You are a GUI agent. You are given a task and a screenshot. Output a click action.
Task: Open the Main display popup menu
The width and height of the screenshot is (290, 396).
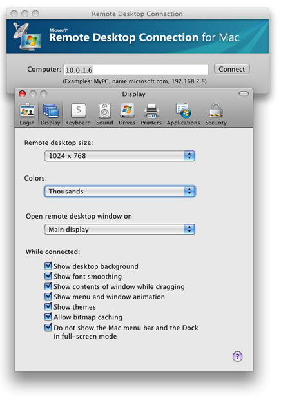[x=120, y=230]
